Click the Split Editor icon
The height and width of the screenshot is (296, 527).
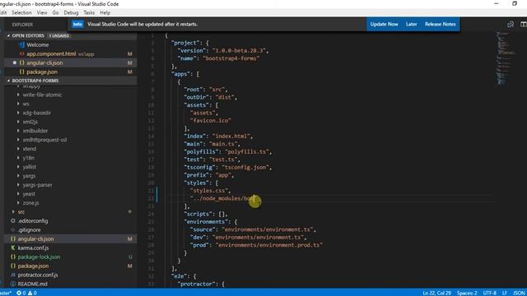(x=524, y=24)
